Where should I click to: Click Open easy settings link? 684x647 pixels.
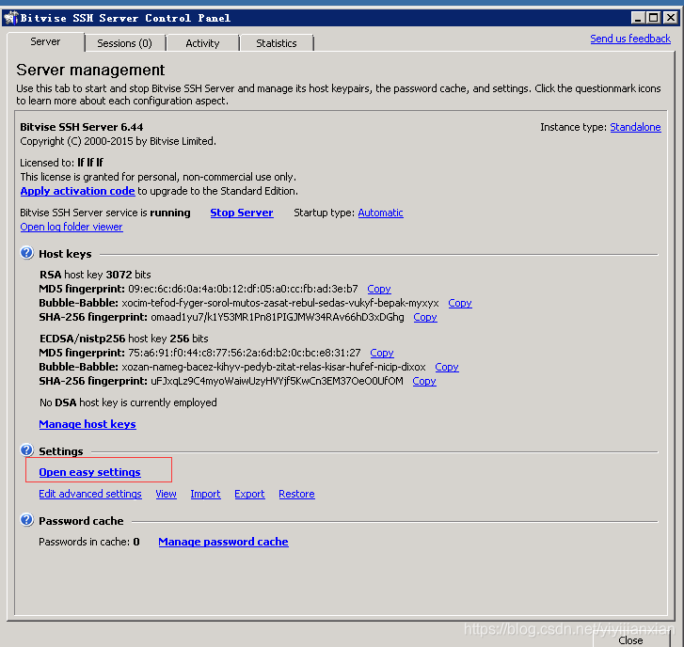89,472
